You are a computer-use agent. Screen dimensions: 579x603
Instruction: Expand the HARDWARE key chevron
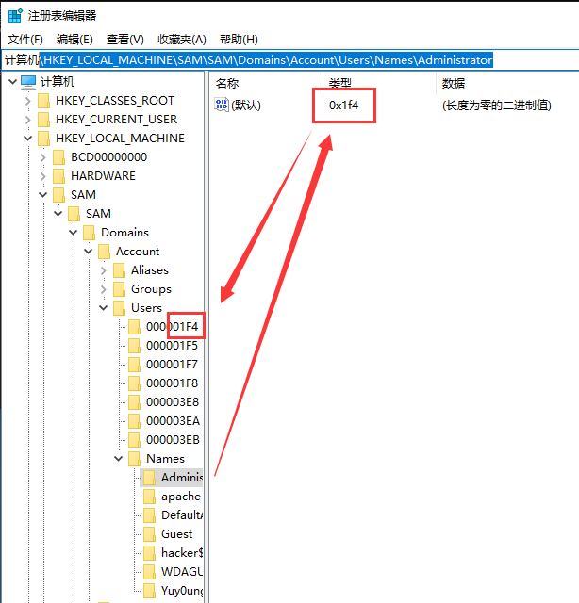click(42, 176)
